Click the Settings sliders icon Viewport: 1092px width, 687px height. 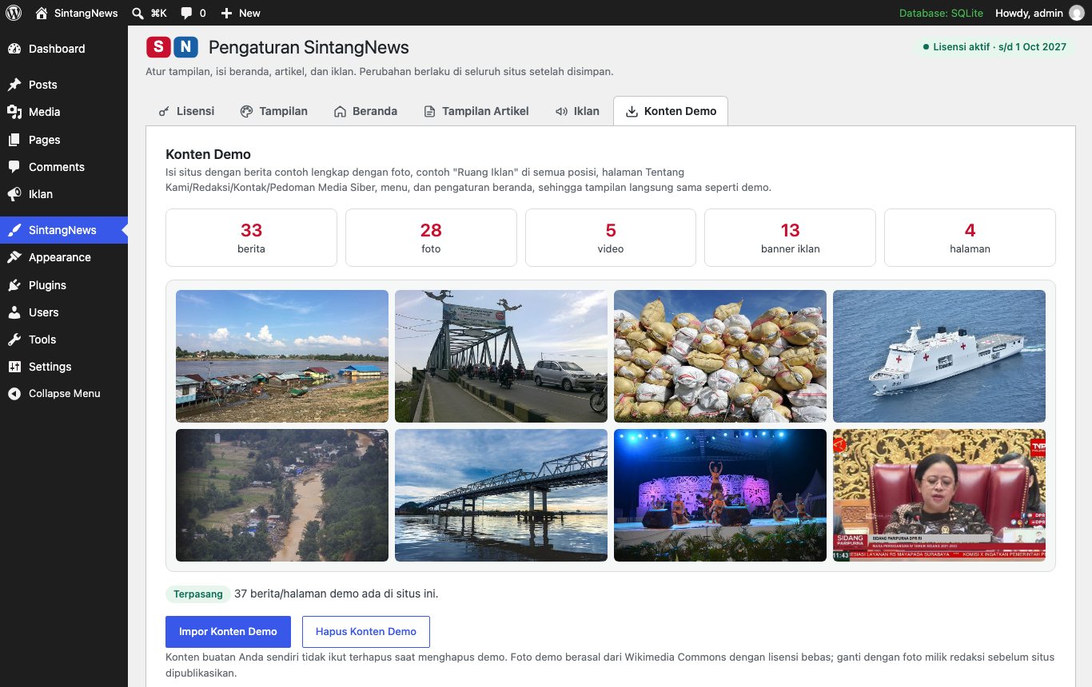(14, 367)
